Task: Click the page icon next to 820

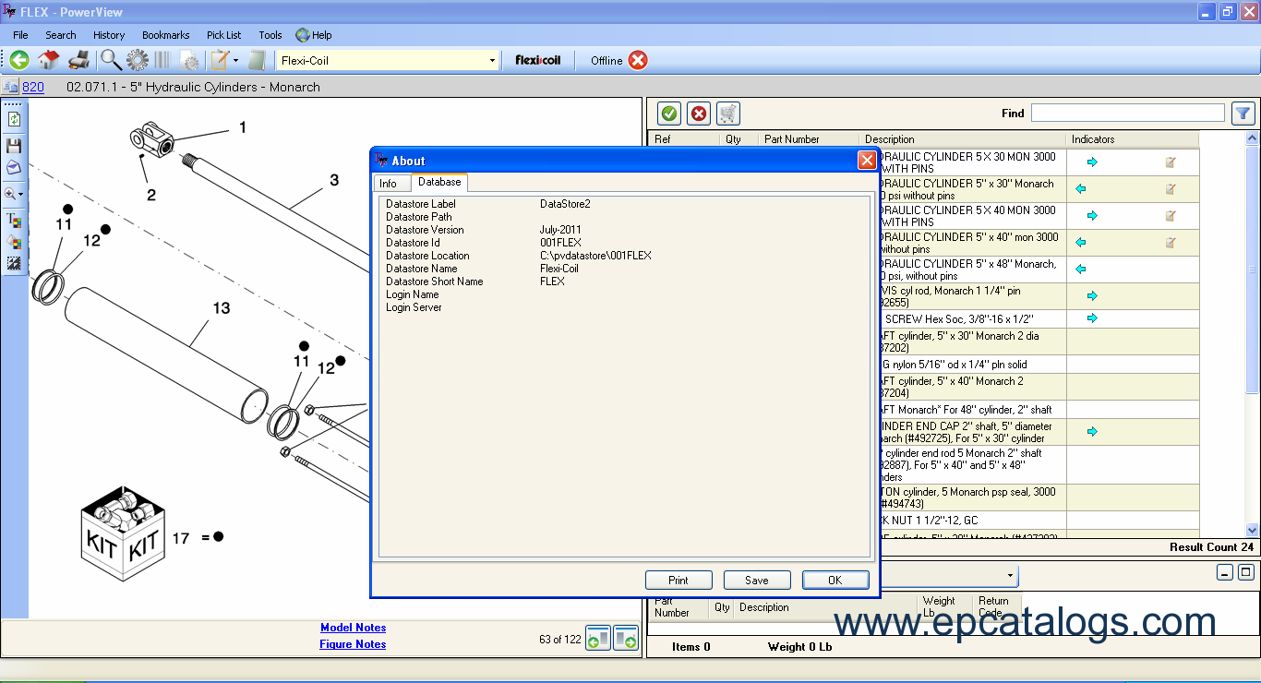Action: click(x=10, y=87)
